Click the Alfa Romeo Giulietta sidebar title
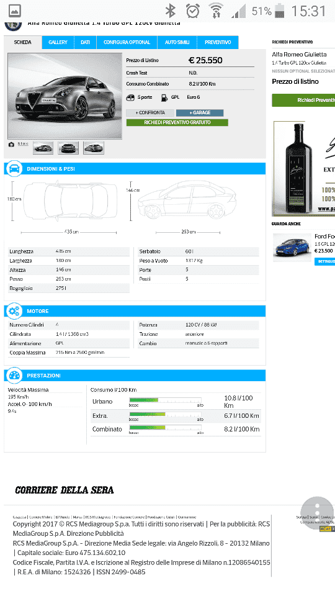 pyautogui.click(x=299, y=55)
